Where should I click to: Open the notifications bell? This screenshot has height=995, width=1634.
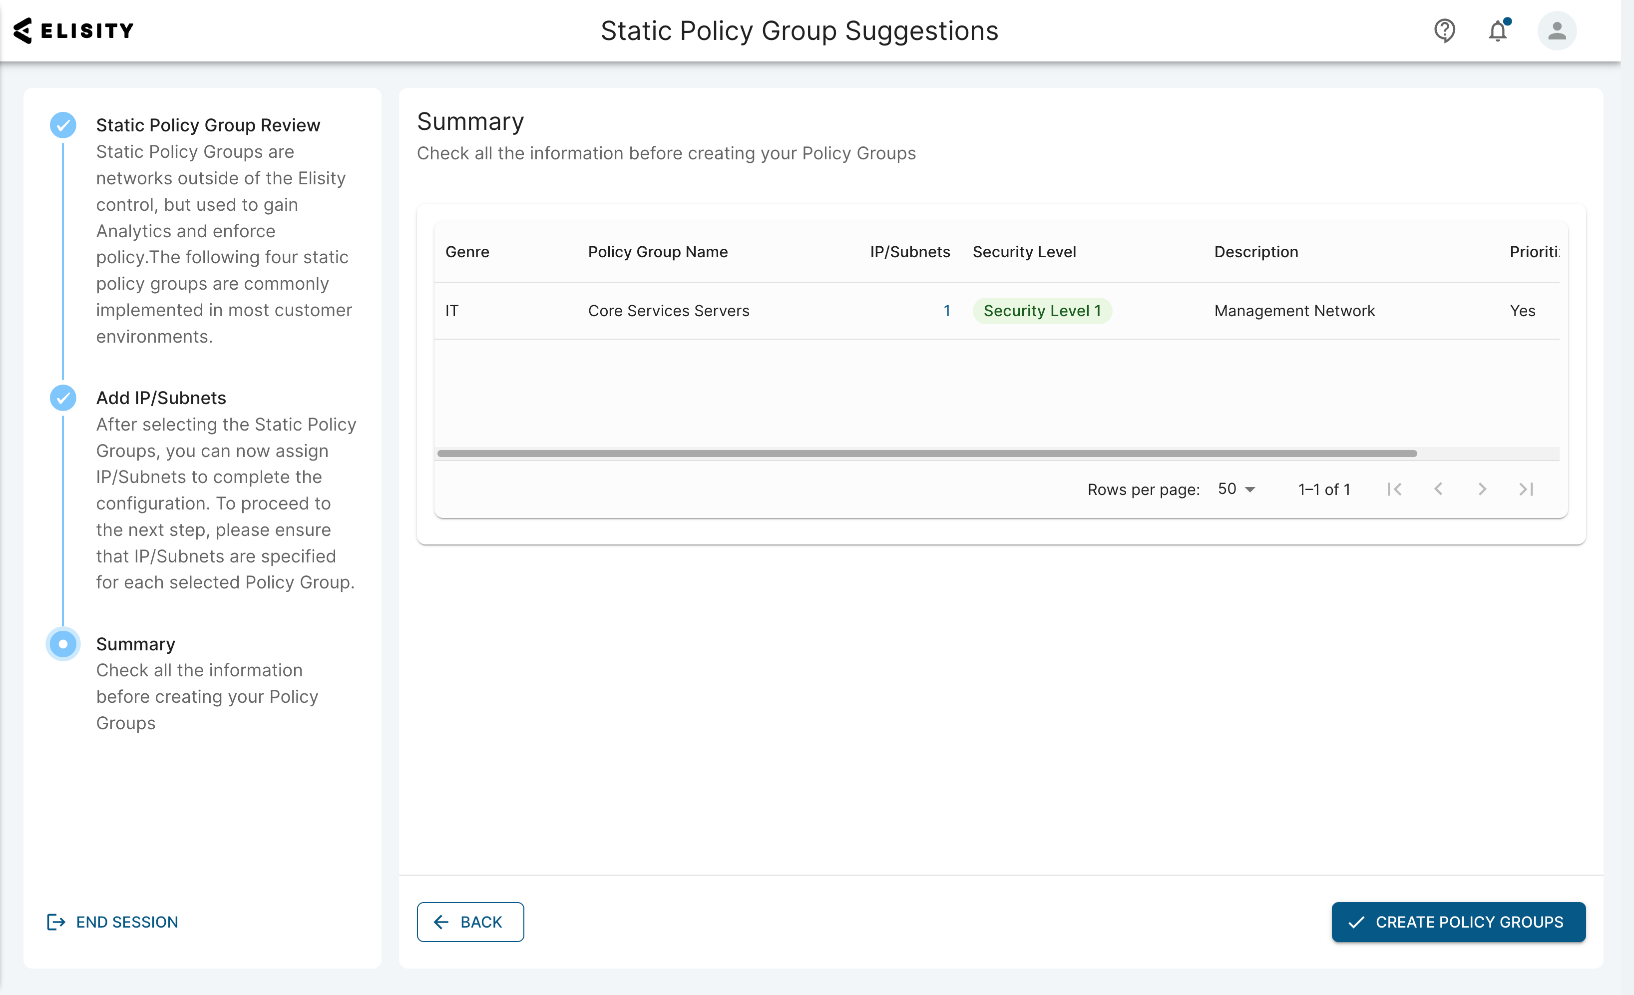pos(1498,30)
